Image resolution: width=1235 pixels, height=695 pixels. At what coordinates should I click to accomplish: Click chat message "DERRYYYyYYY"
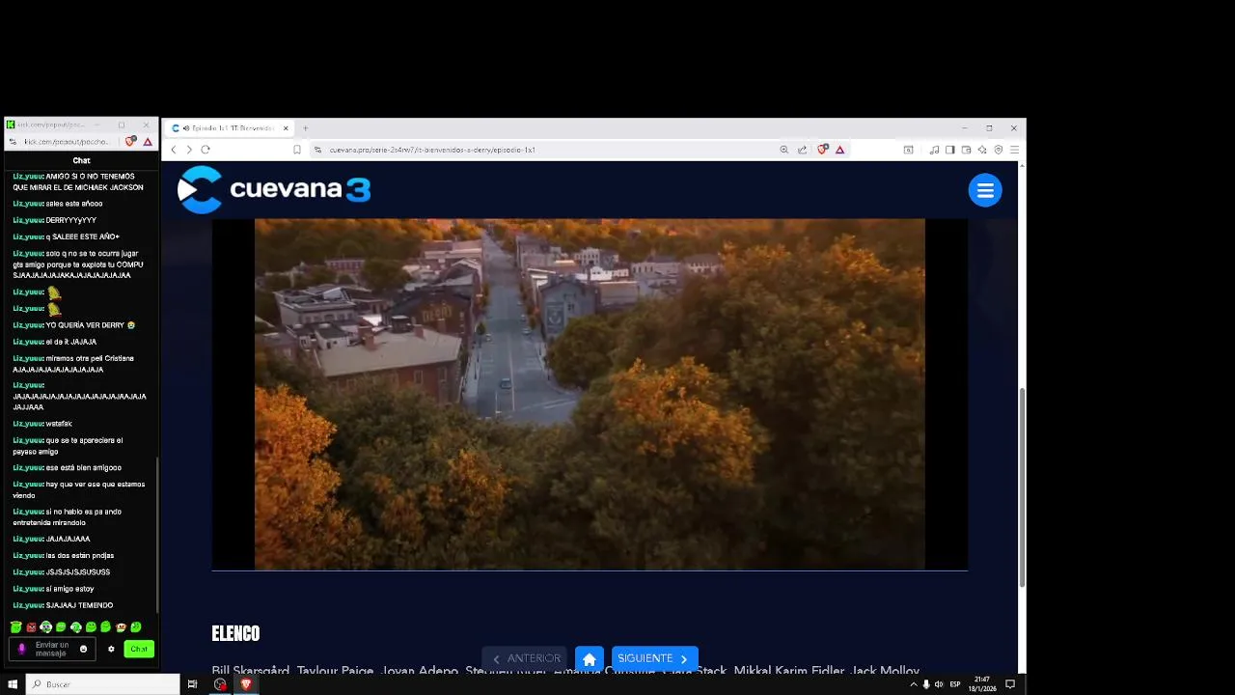click(71, 220)
